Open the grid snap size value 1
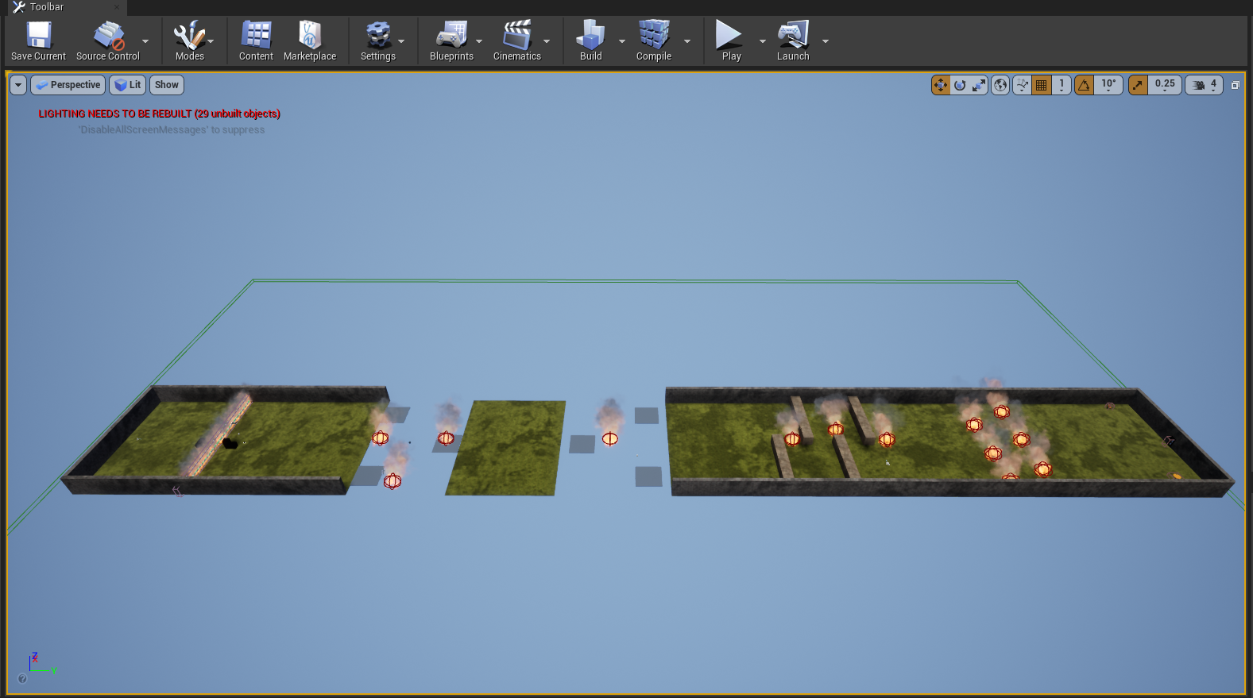This screenshot has width=1253, height=698. pos(1062,85)
